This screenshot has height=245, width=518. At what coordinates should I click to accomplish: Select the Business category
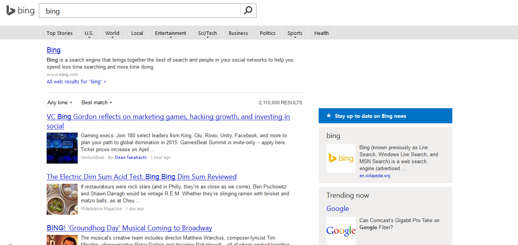click(x=238, y=33)
